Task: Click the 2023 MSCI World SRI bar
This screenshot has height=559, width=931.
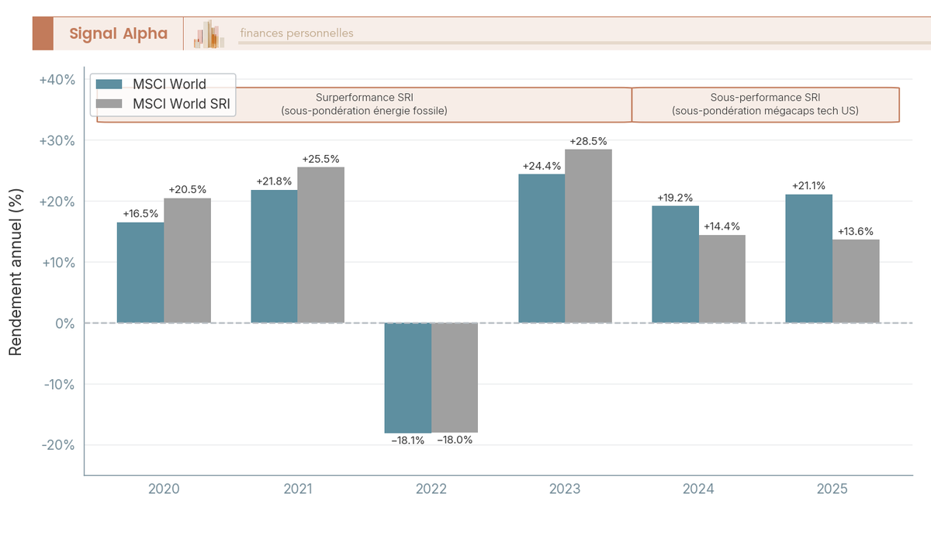Action: tap(588, 236)
